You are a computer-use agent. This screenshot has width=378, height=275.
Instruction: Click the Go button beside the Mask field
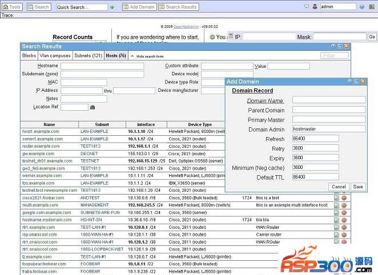[372, 37]
